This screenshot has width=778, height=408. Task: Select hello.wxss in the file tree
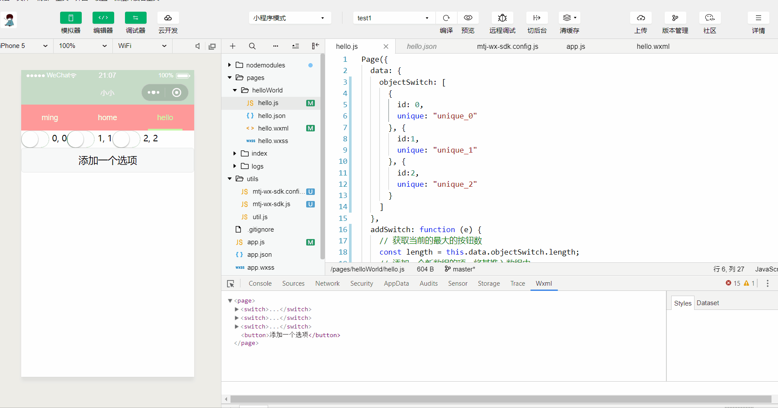(272, 141)
